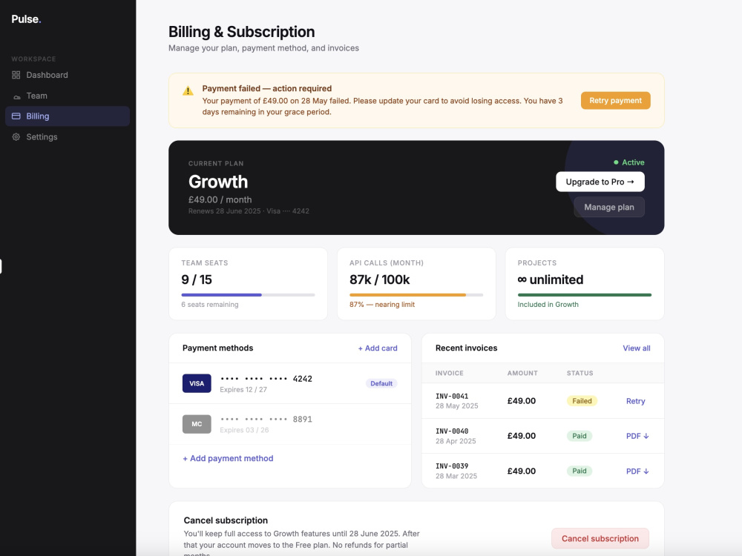Image resolution: width=742 pixels, height=556 pixels.
Task: Click the MC card logo badge
Action: [197, 424]
